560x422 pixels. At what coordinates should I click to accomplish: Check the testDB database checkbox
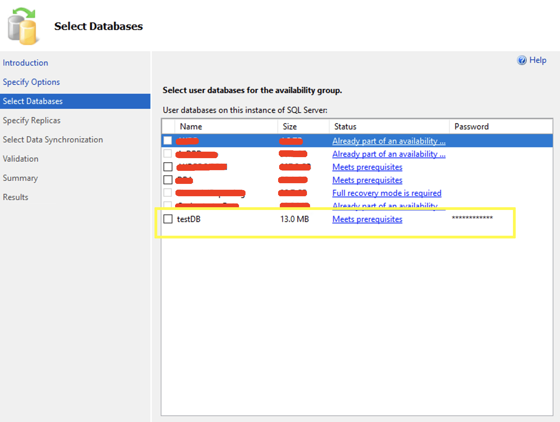tap(168, 219)
